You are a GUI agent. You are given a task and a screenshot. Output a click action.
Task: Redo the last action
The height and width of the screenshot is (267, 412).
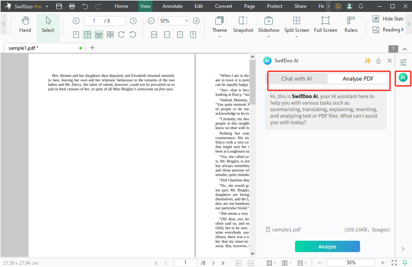pyautogui.click(x=98, y=6)
